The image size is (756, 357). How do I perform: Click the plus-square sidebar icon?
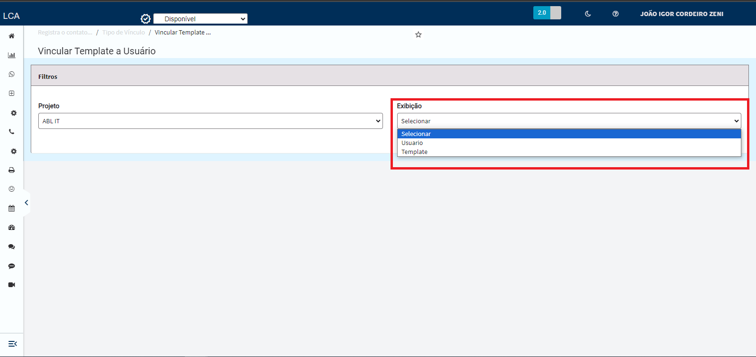click(11, 93)
